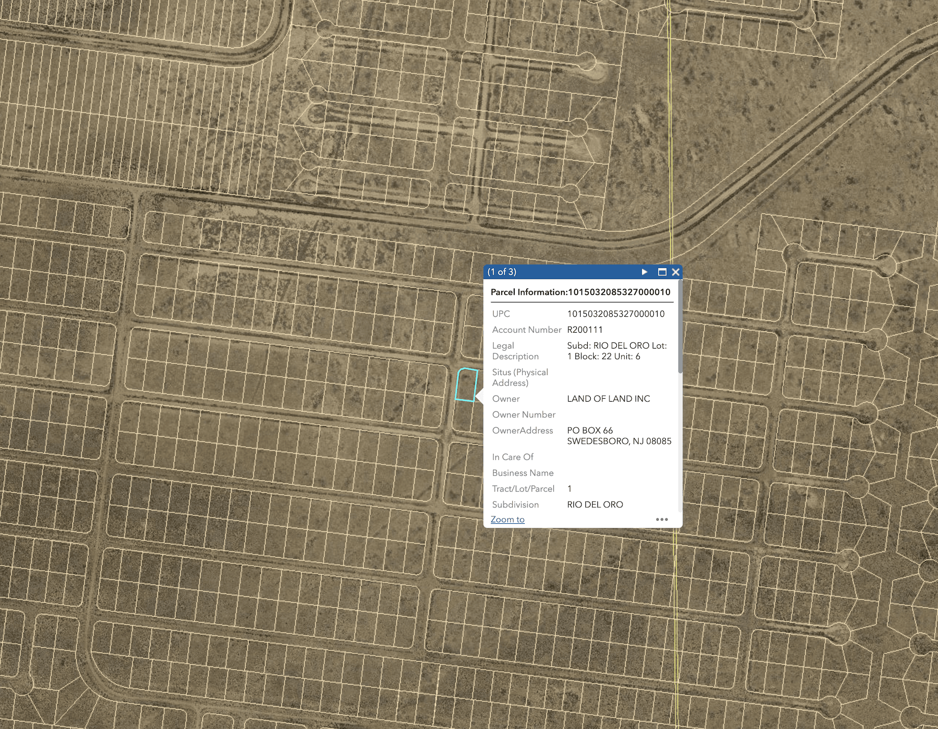This screenshot has height=729, width=938.
Task: Show next feature with popup arrow
Action: [645, 272]
